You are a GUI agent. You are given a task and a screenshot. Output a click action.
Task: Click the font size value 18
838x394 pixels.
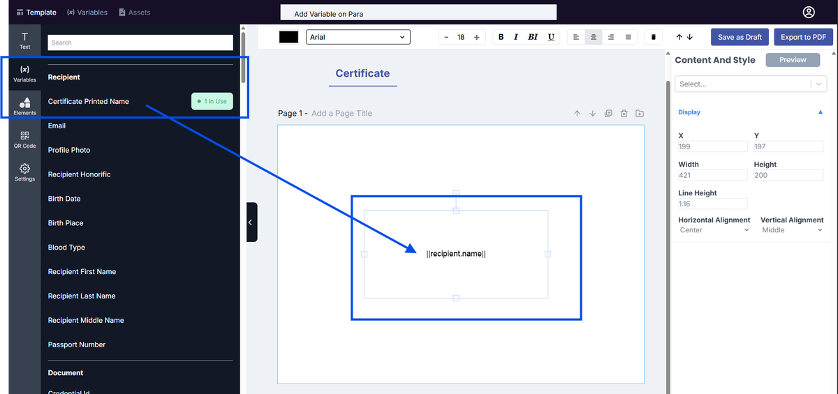[x=461, y=37]
